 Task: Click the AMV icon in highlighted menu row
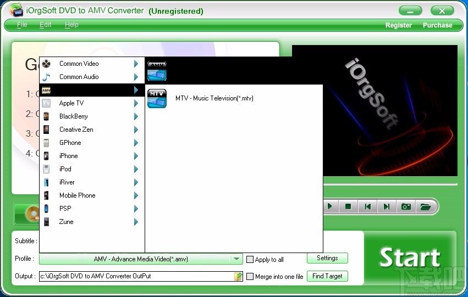(46, 90)
